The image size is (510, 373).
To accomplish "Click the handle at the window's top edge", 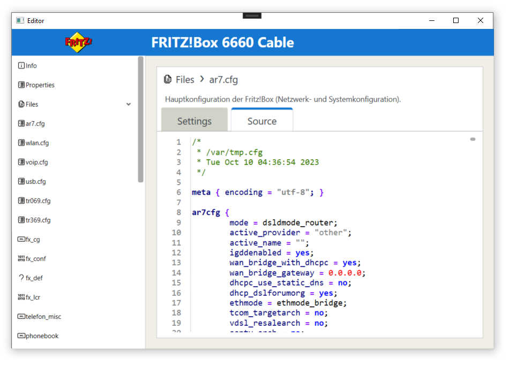I will [x=252, y=16].
